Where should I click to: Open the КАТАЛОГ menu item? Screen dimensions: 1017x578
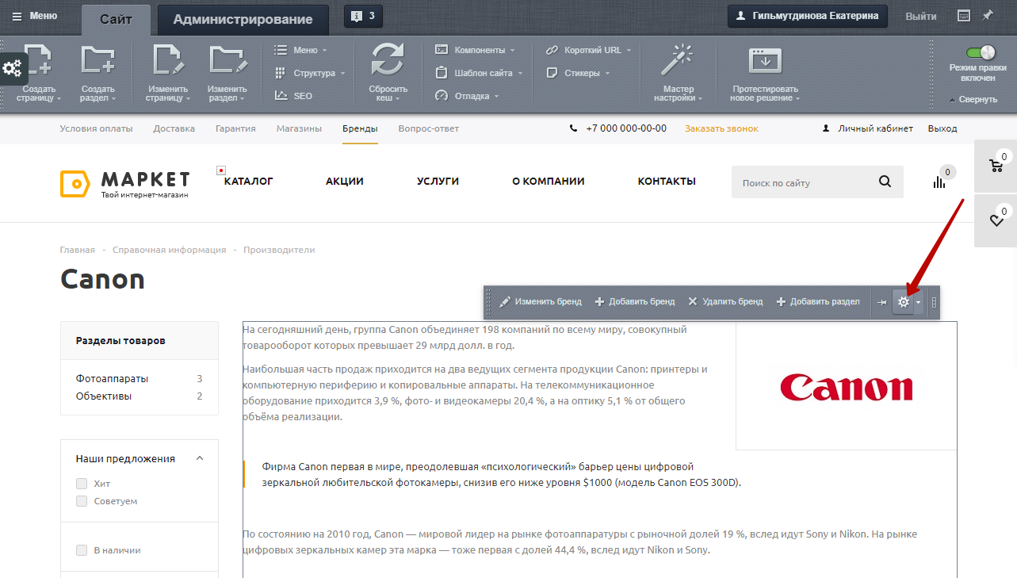click(248, 182)
